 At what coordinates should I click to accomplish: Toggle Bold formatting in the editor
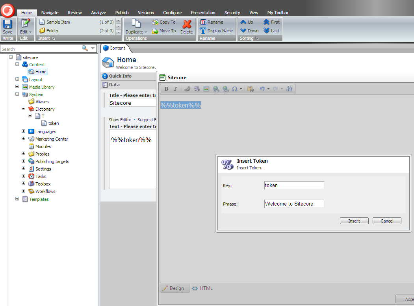[166, 89]
